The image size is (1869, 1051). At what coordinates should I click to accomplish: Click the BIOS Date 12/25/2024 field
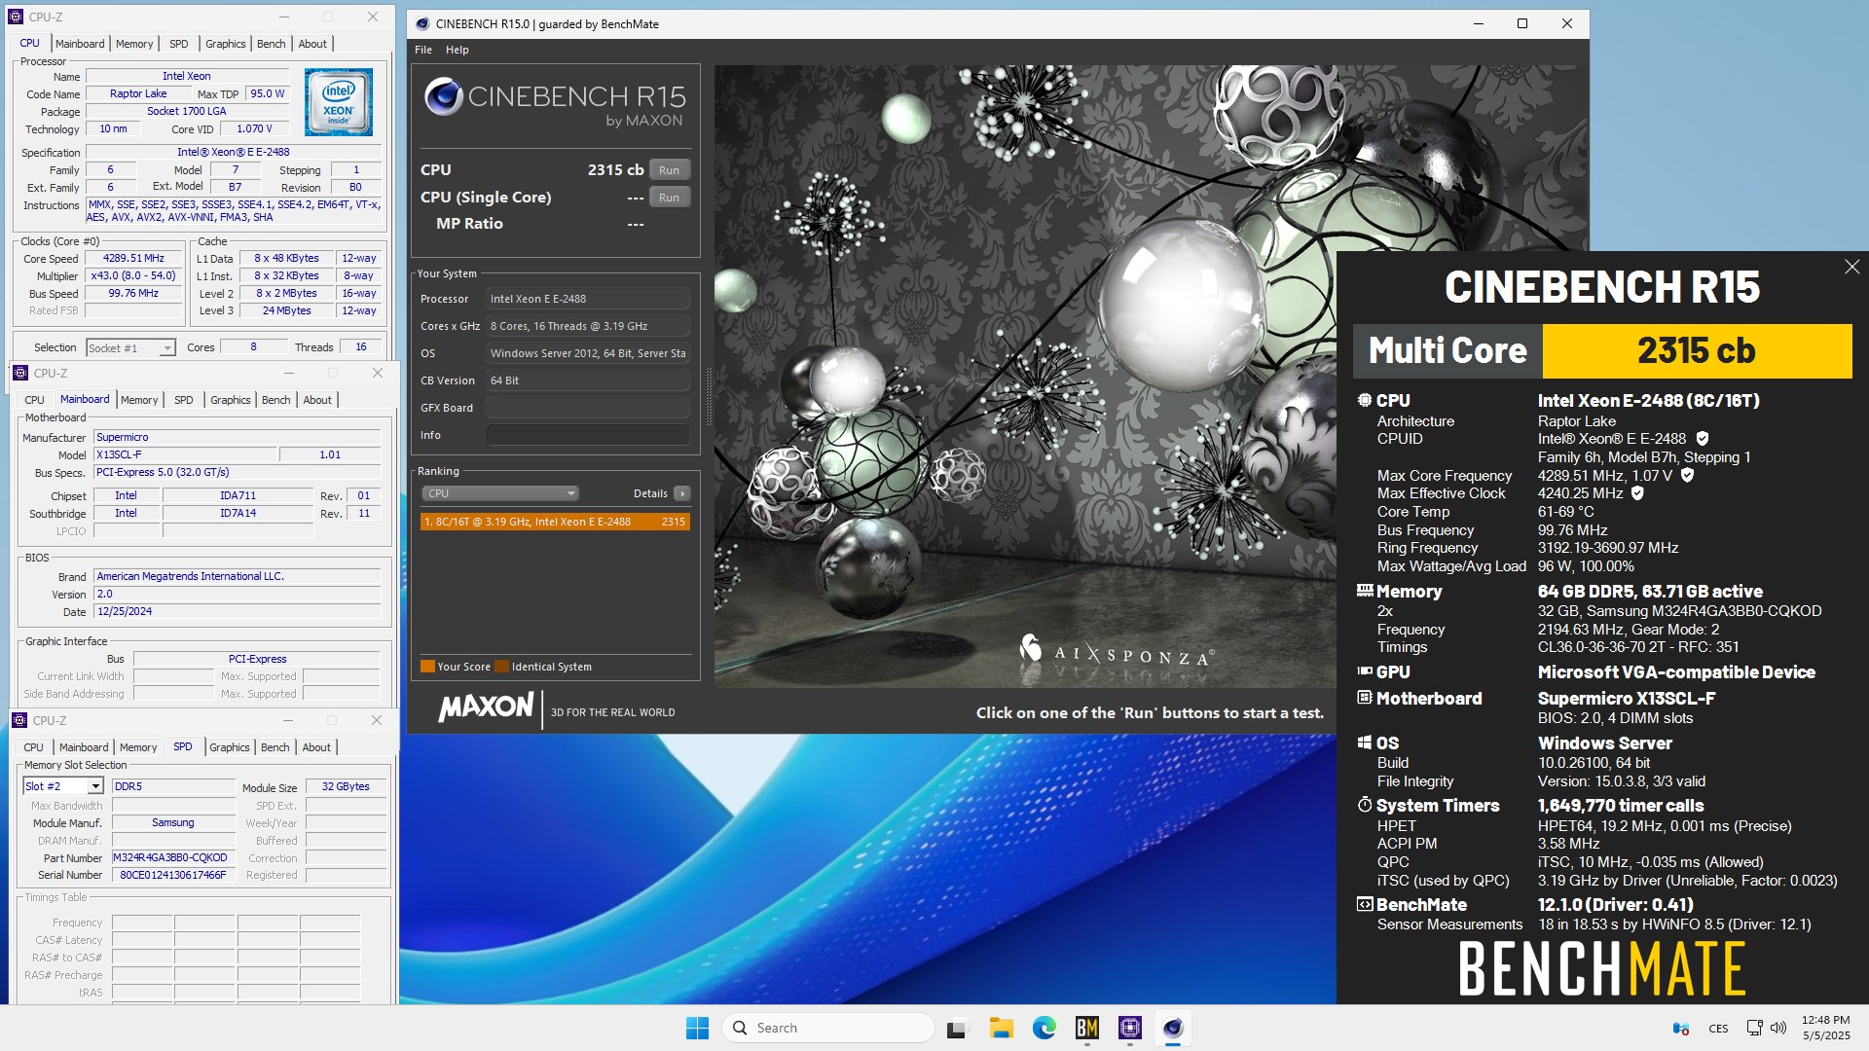click(237, 612)
